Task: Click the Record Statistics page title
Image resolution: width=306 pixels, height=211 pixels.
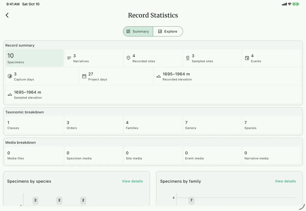Action: [x=153, y=15]
